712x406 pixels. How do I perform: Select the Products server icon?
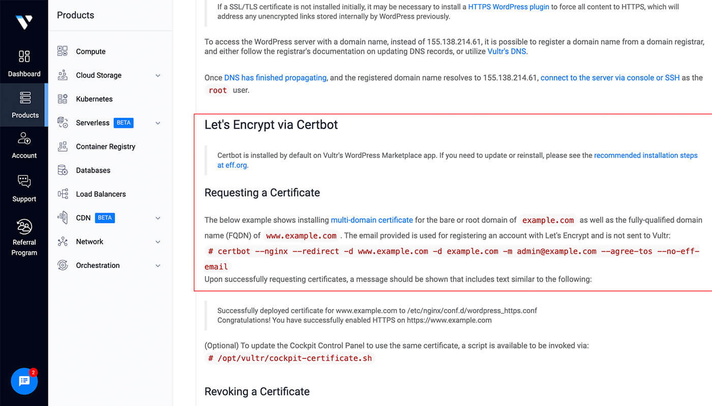[x=25, y=97]
